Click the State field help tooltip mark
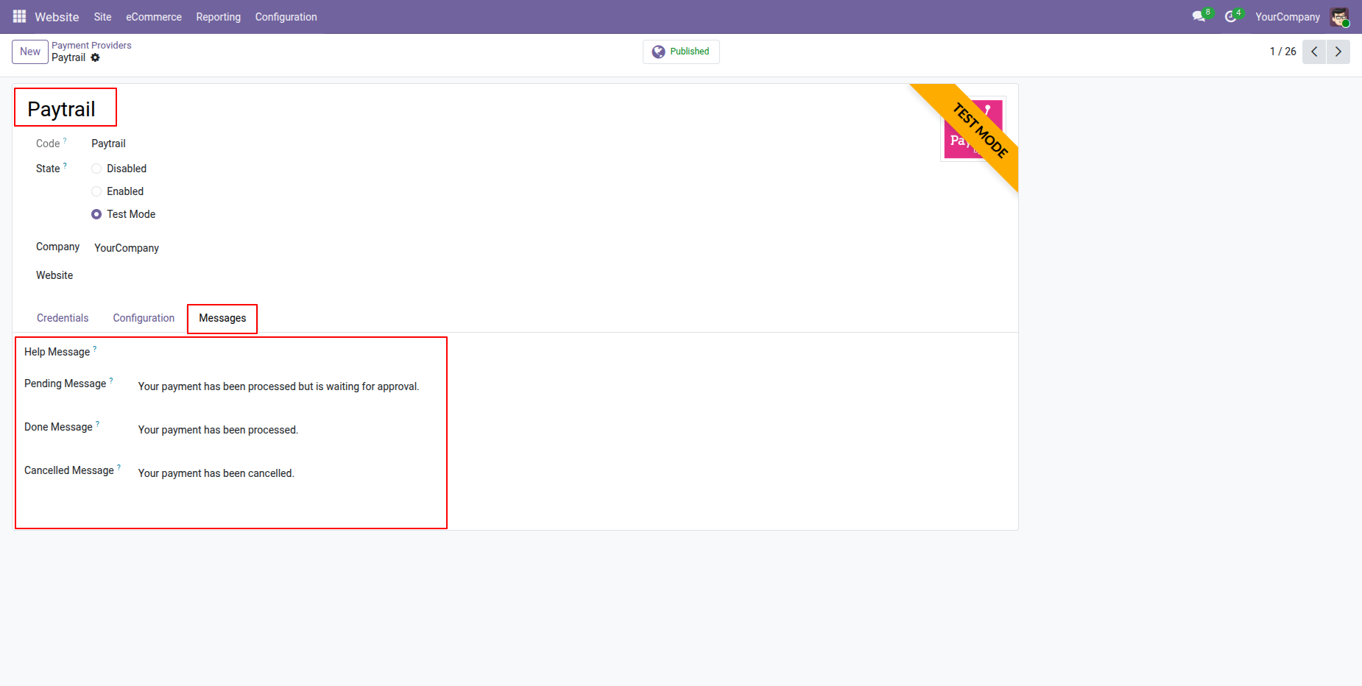 point(65,165)
